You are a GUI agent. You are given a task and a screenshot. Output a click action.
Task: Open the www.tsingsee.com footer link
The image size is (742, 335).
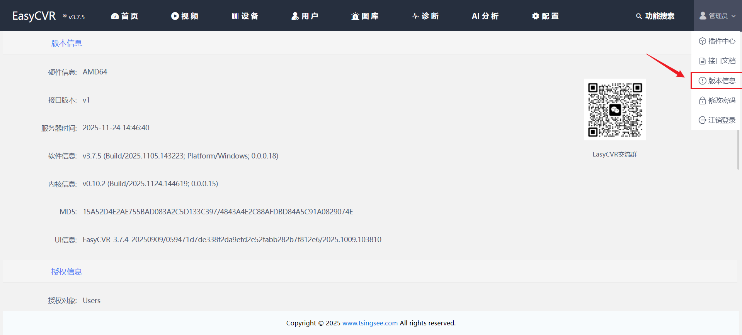pos(370,323)
